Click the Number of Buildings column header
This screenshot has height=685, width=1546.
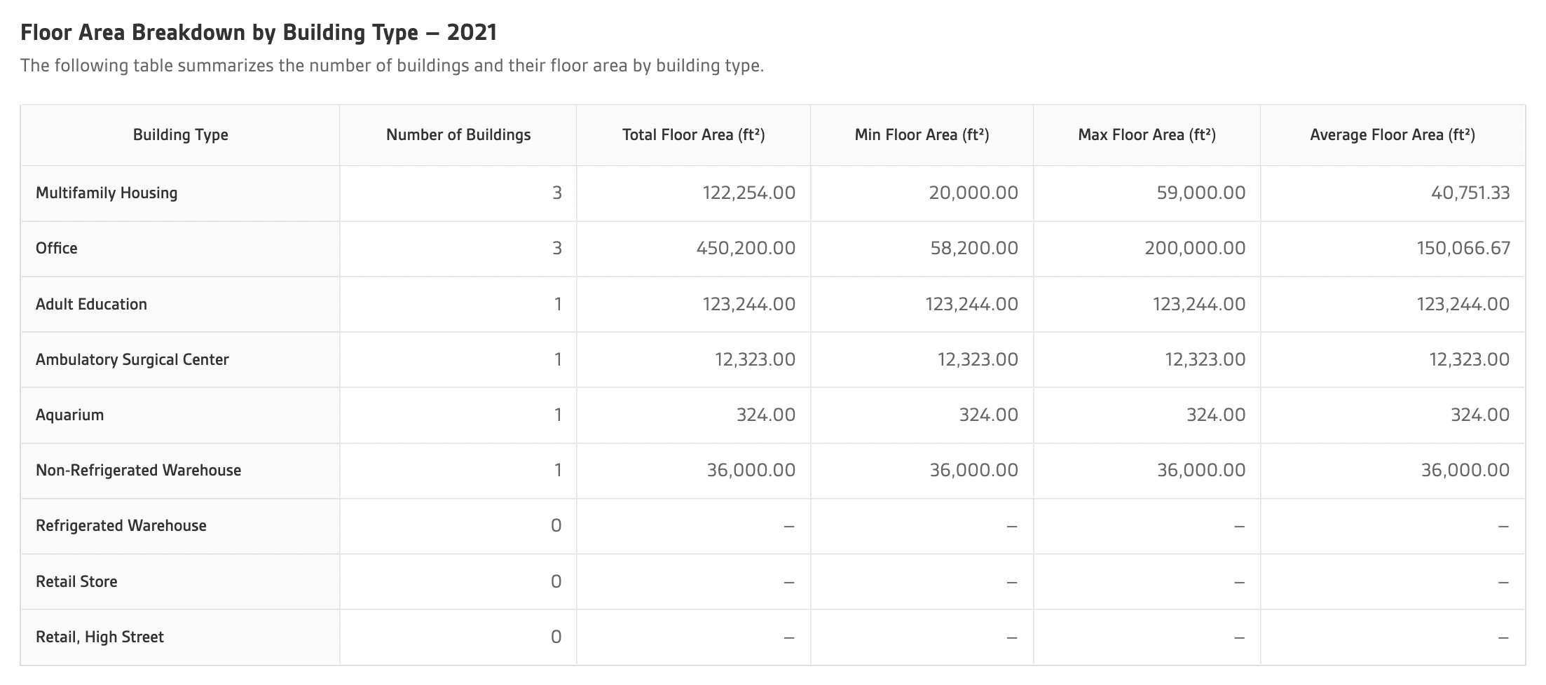click(x=458, y=135)
